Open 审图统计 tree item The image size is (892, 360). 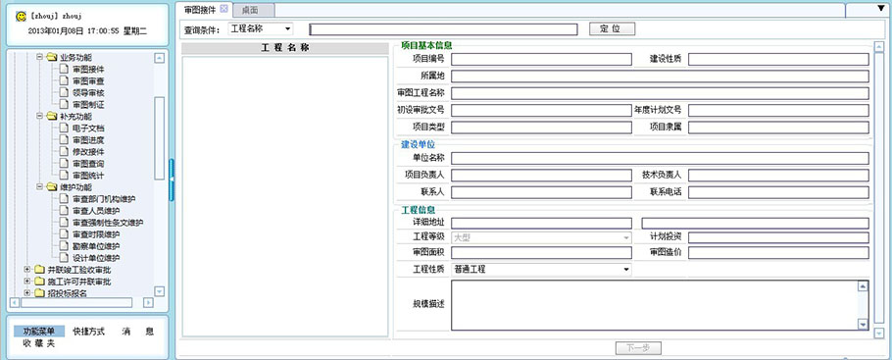[x=88, y=176]
